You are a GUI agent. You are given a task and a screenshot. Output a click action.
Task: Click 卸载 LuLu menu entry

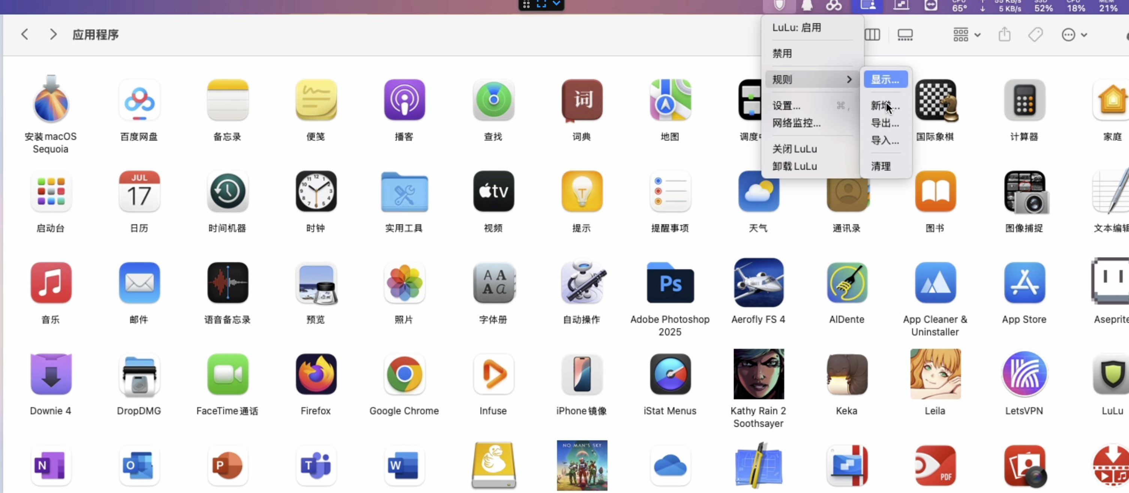794,166
